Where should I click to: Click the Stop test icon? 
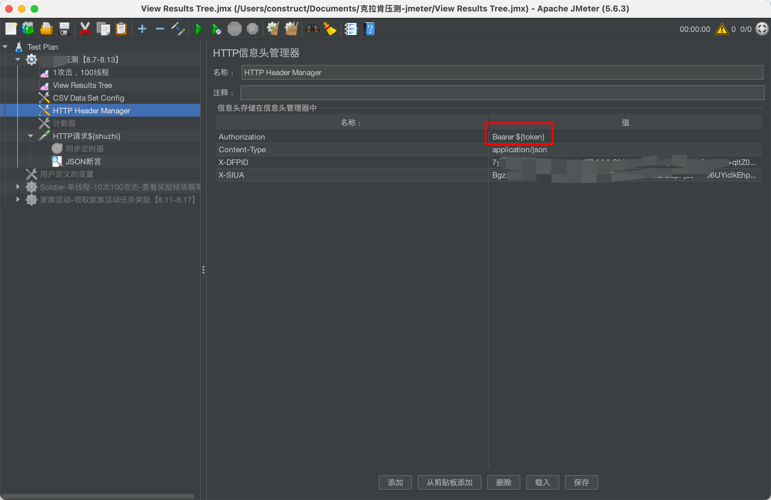pyautogui.click(x=235, y=29)
